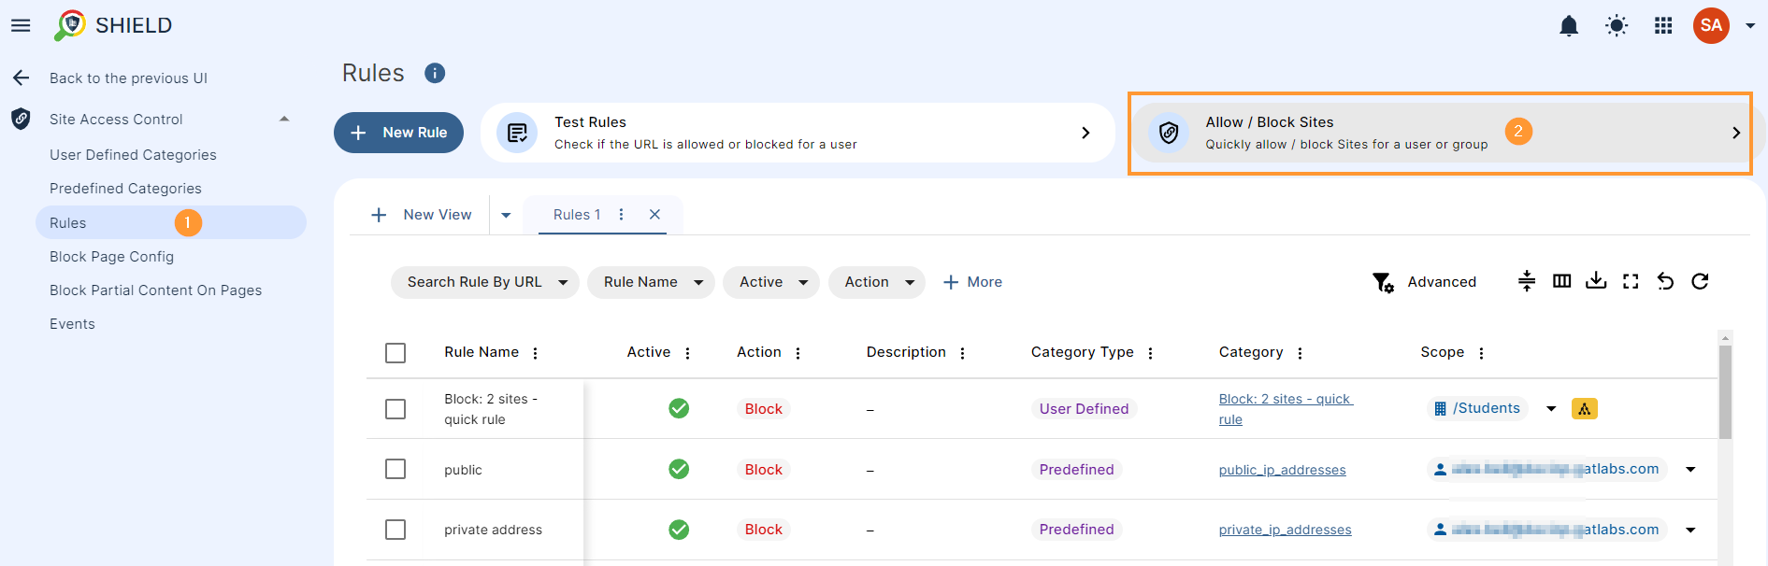Open the apps grid launcher
The image size is (1768, 566).
pyautogui.click(x=1663, y=26)
